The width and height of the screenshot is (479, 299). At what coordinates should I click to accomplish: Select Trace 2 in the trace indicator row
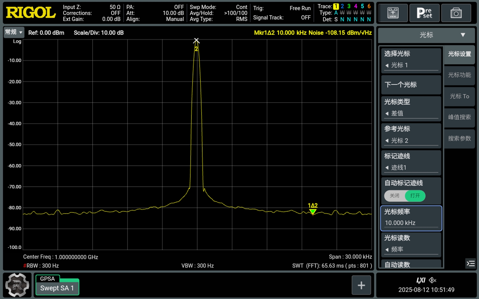click(342, 6)
